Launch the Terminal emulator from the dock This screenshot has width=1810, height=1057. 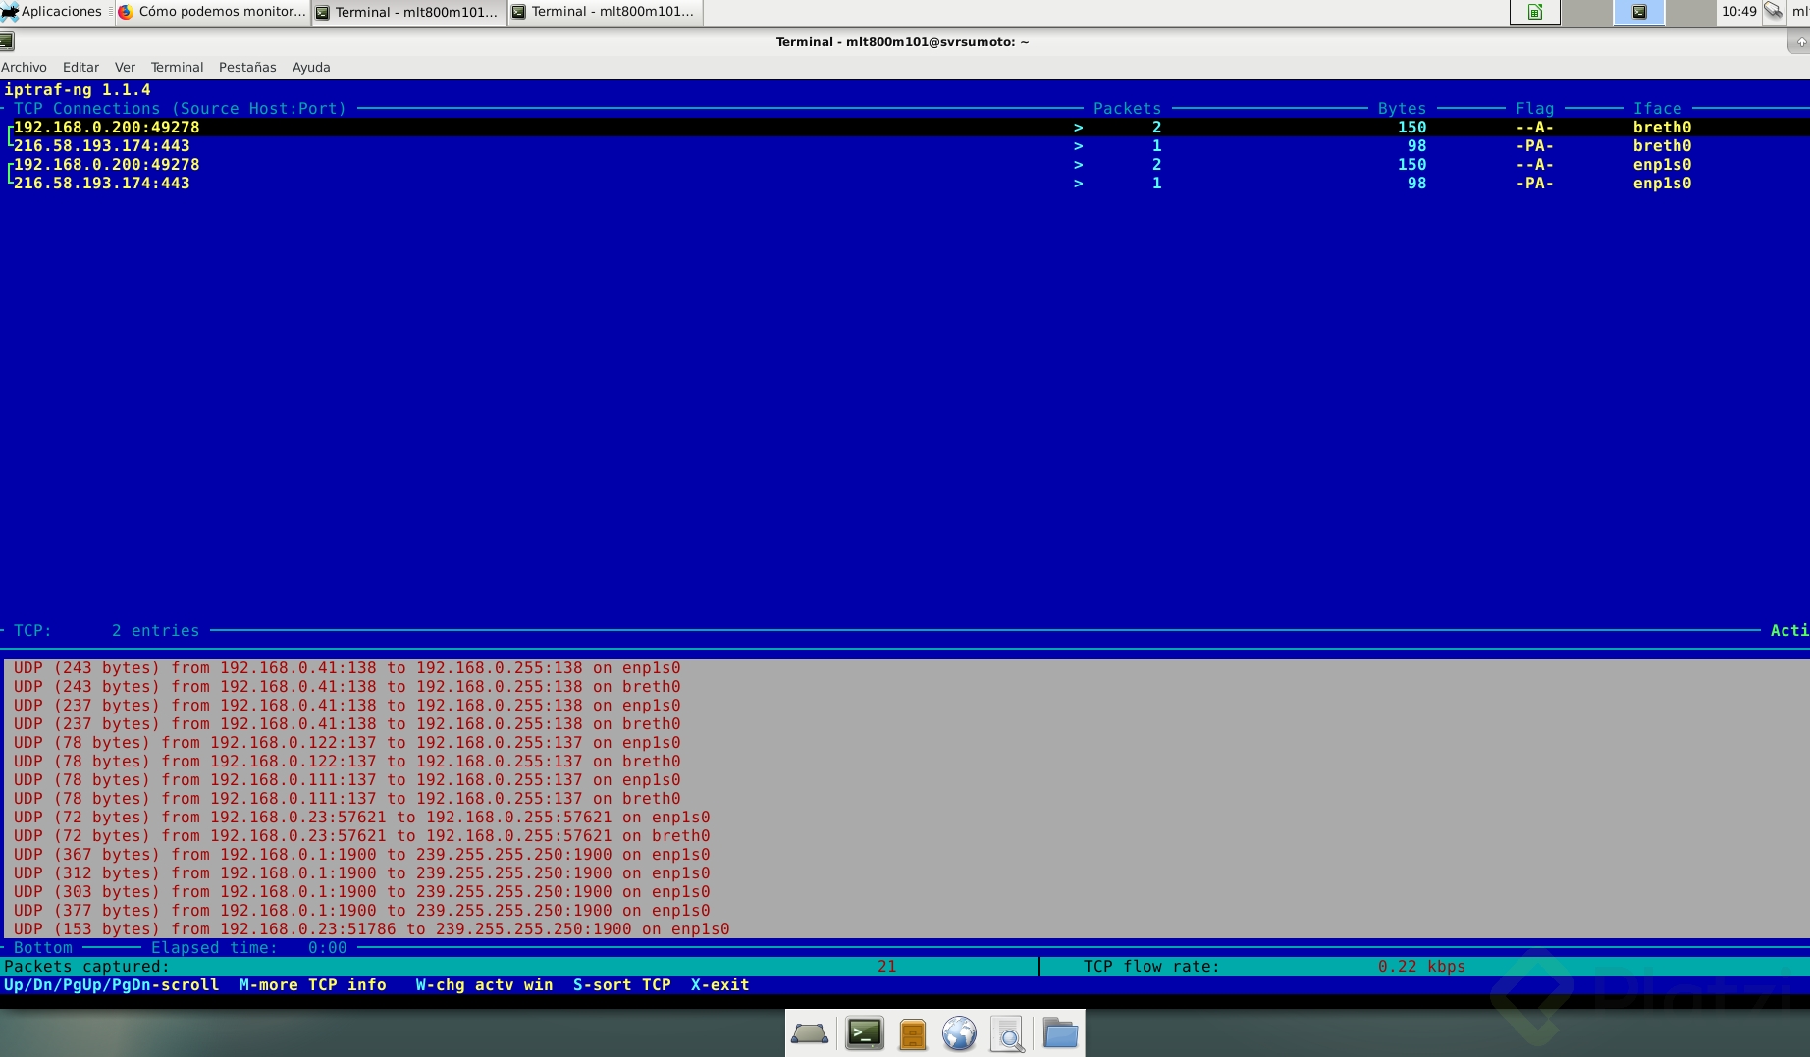click(865, 1033)
